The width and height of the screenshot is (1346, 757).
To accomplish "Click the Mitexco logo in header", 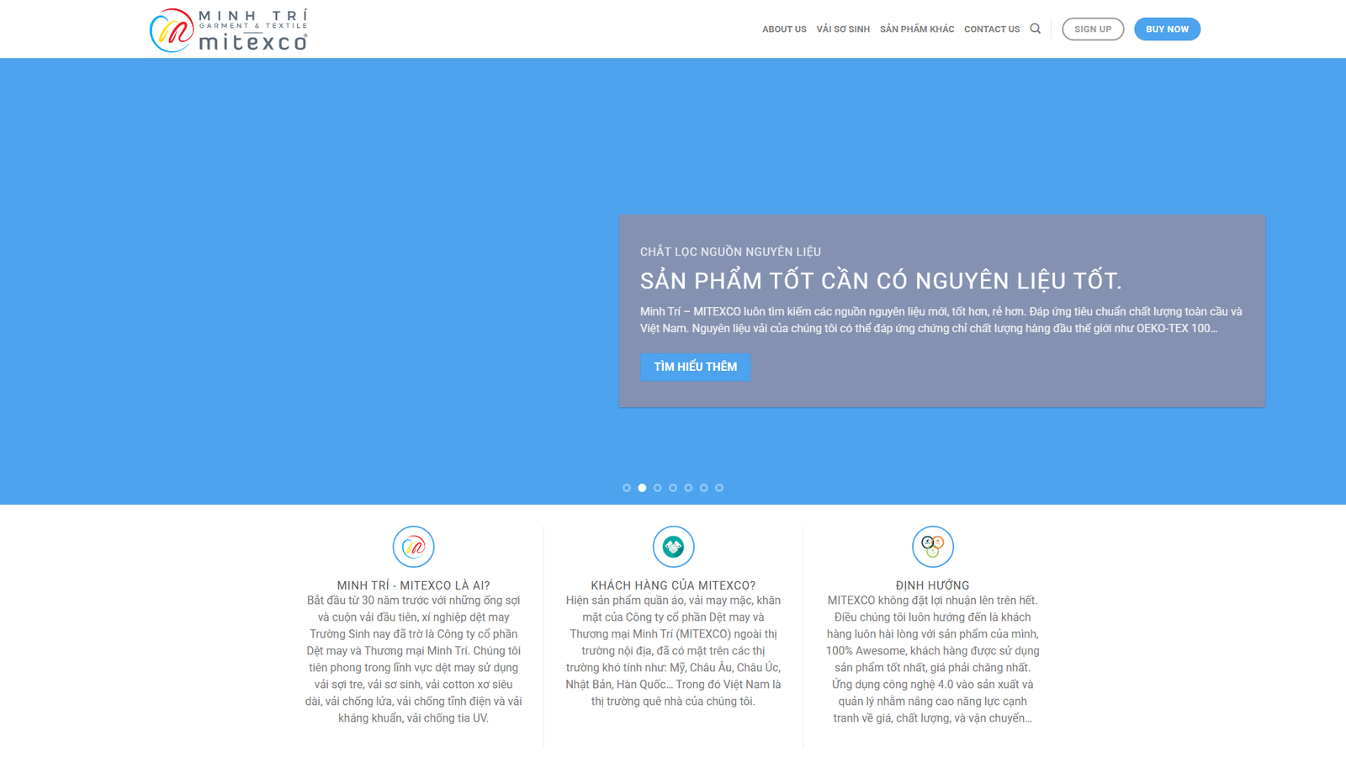I will tap(229, 30).
